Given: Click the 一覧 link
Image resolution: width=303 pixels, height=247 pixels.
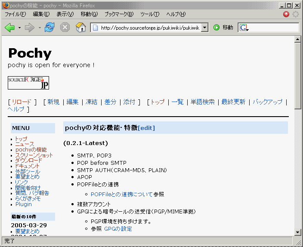Looking at the screenshot, I should click(x=177, y=102).
